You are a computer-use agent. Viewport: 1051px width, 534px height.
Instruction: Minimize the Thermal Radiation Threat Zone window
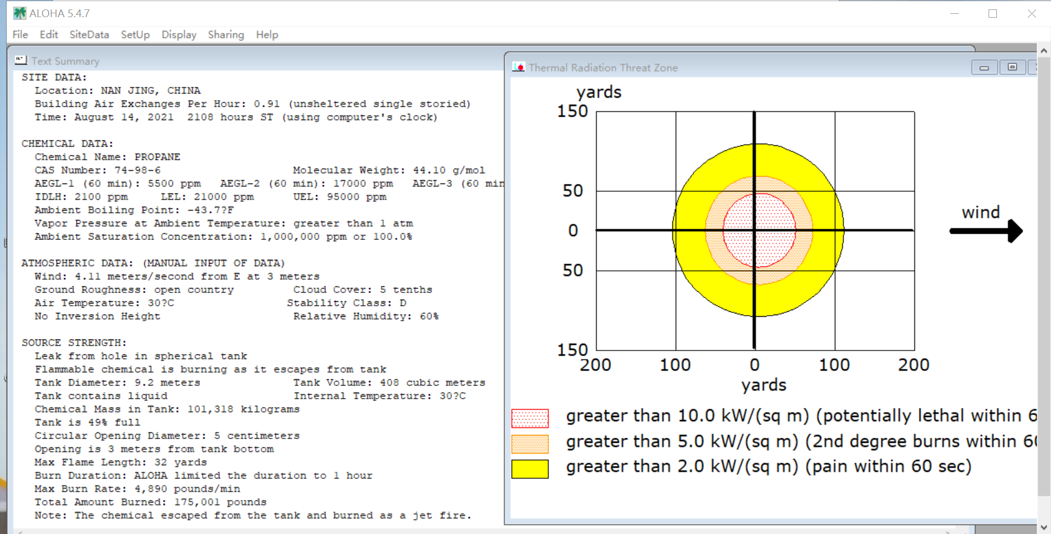[x=984, y=67]
